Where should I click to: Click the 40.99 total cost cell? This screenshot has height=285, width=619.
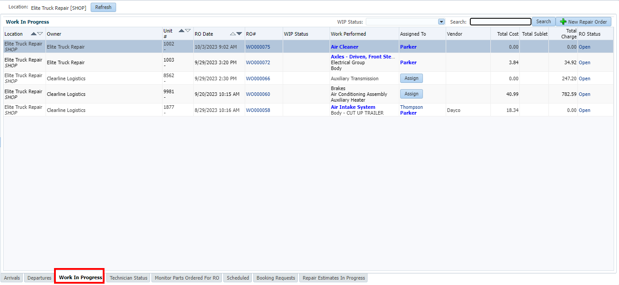505,94
